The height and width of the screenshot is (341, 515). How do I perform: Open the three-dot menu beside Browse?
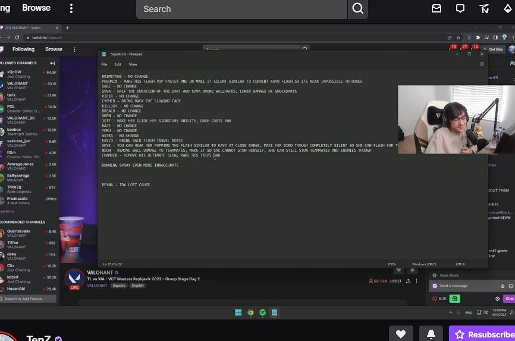click(x=71, y=8)
